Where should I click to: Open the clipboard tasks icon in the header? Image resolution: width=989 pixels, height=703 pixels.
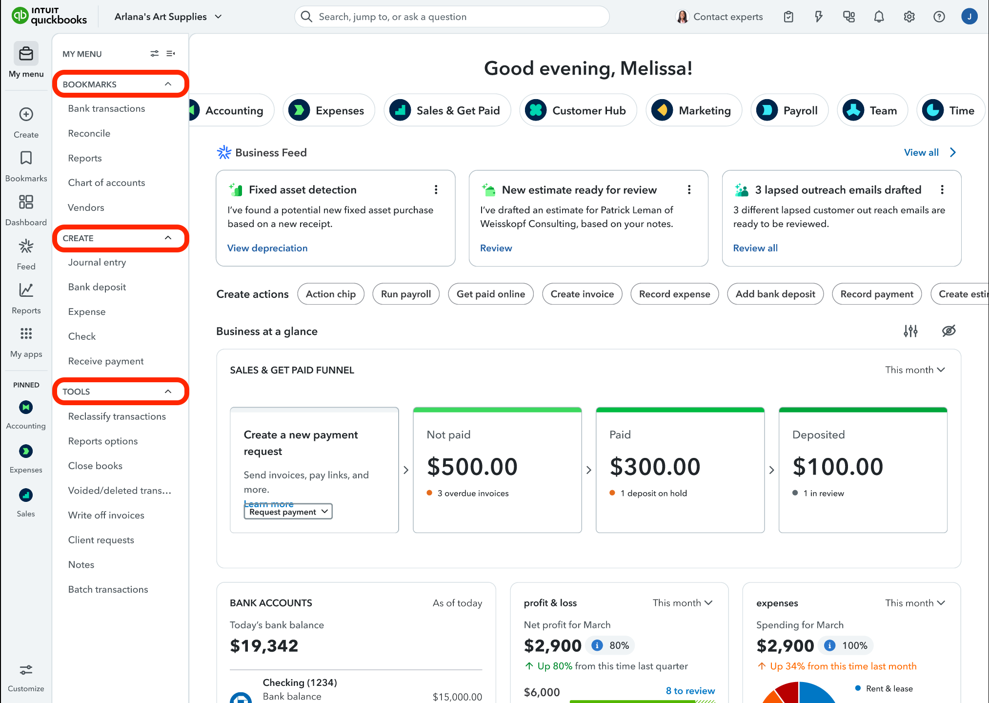pyautogui.click(x=788, y=17)
